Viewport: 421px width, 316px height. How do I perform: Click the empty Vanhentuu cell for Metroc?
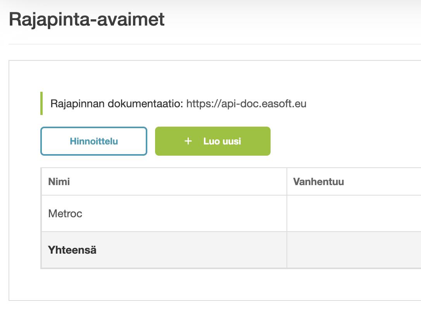point(353,213)
